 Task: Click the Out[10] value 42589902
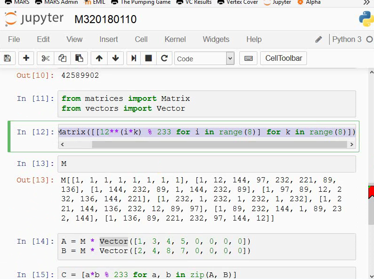pos(80,75)
